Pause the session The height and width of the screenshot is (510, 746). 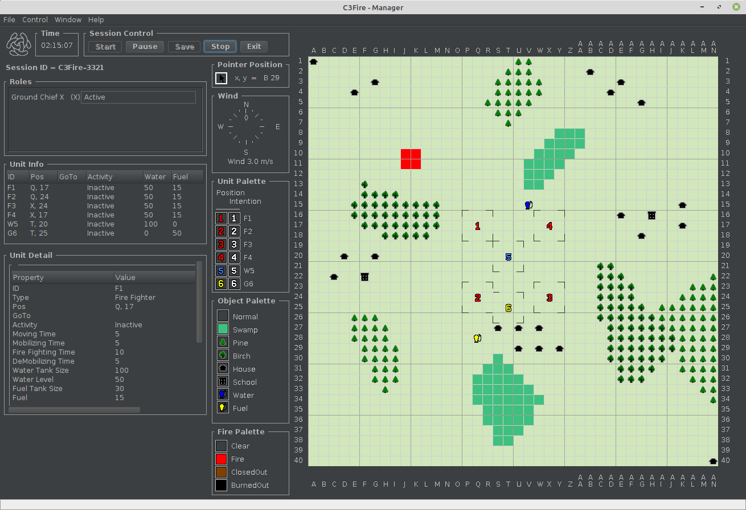point(145,47)
